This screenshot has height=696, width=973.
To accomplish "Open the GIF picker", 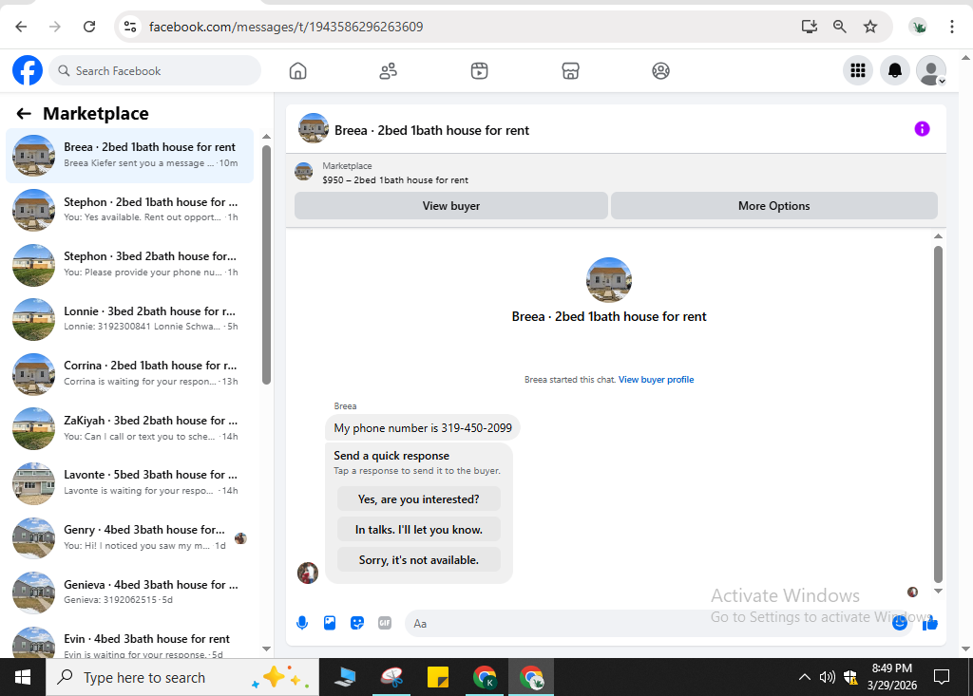I will point(385,623).
